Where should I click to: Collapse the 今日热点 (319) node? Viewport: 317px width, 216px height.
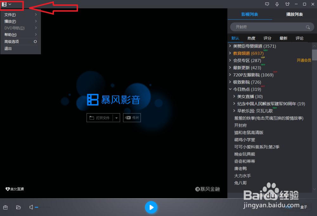pyautogui.click(x=230, y=89)
